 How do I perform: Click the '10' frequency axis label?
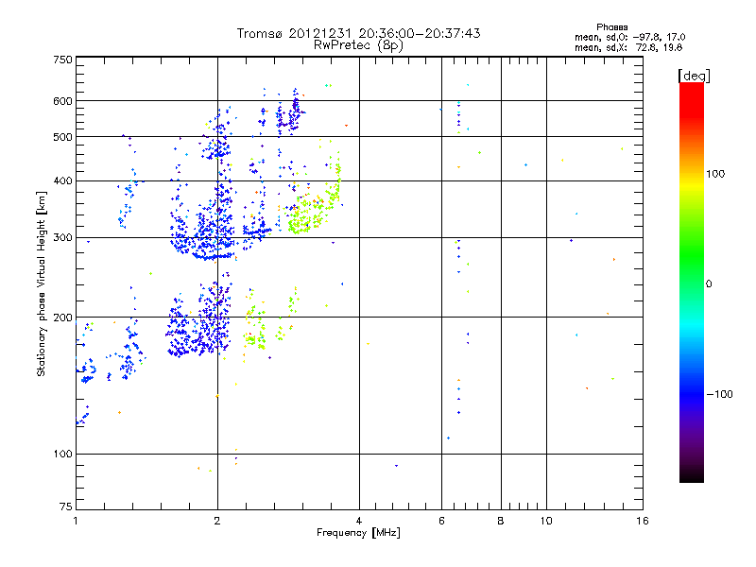(546, 521)
